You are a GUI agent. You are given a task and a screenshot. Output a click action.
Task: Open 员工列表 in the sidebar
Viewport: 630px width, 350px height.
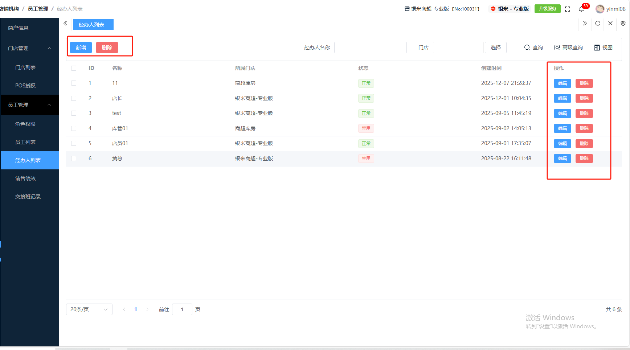tap(25, 142)
